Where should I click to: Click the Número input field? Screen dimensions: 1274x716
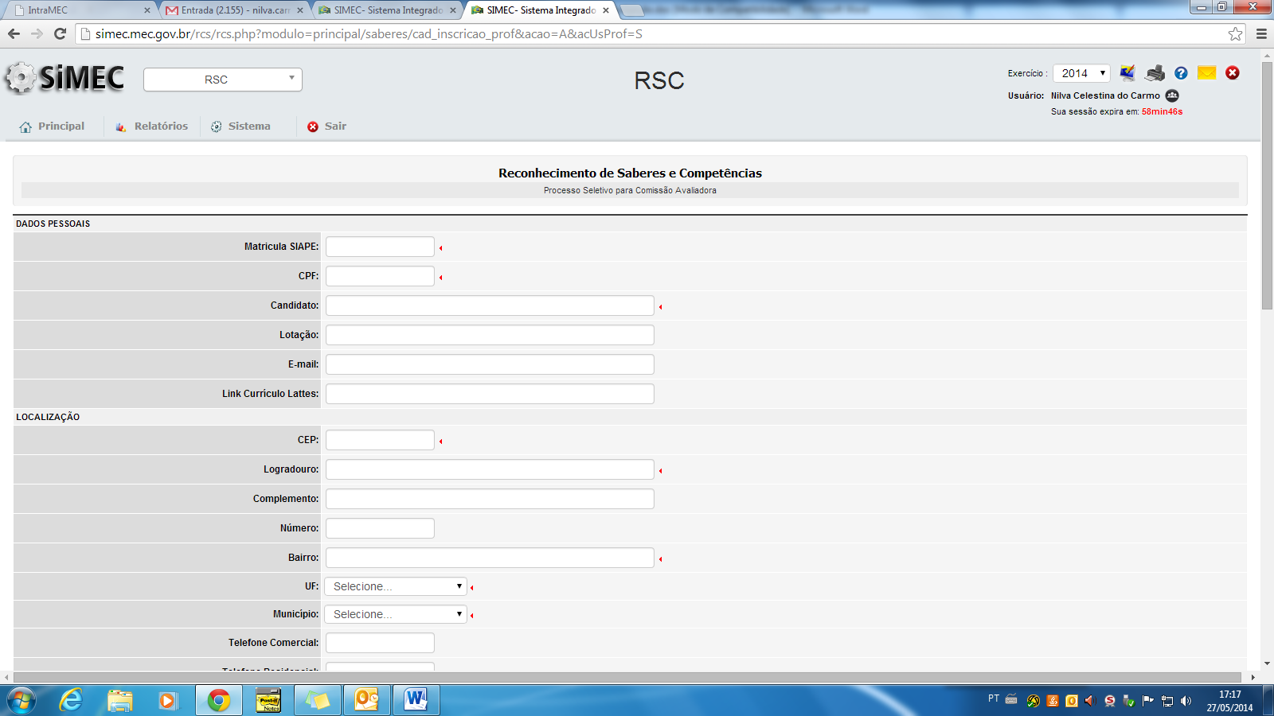click(380, 528)
